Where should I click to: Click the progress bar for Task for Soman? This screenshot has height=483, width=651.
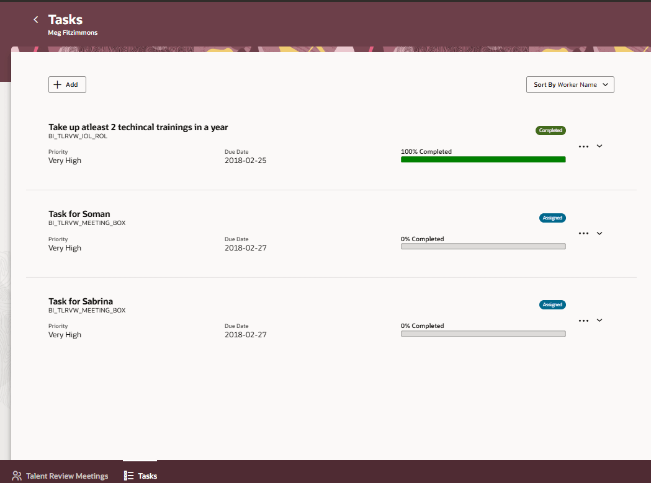[483, 247]
